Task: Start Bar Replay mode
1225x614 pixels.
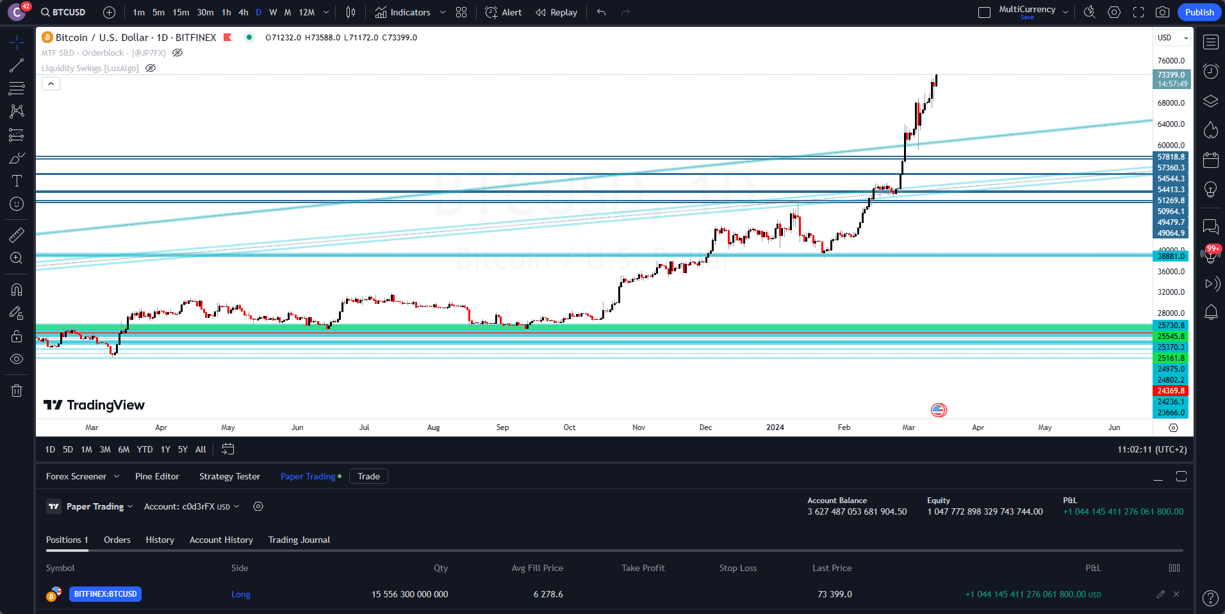Action: click(557, 12)
